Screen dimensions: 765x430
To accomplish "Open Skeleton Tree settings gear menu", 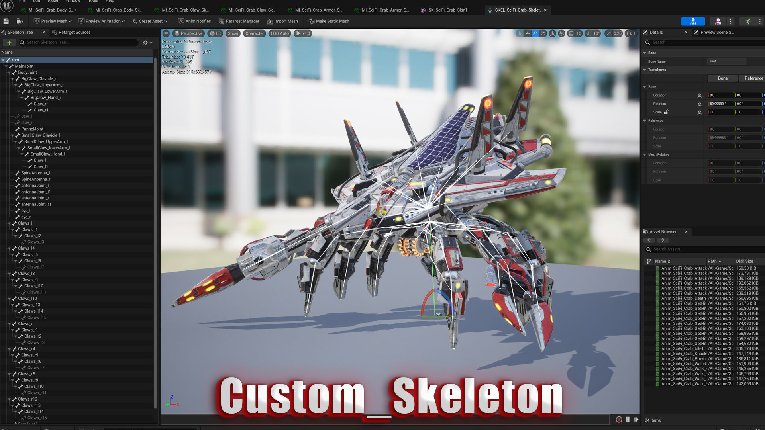I will 147,42.
